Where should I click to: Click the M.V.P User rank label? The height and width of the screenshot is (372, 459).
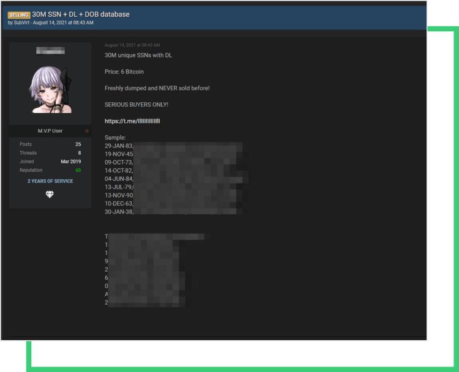(50, 131)
